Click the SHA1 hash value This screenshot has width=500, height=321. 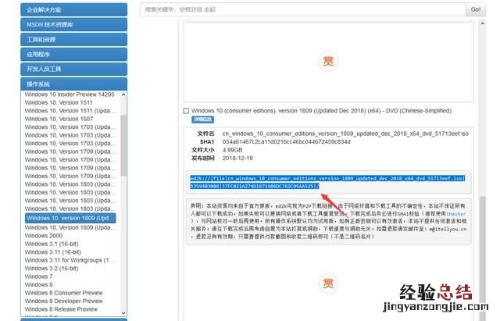(x=287, y=141)
